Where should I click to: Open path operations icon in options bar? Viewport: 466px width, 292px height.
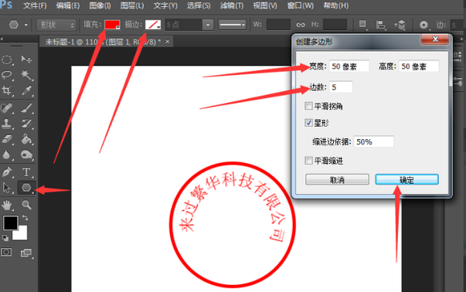point(362,25)
